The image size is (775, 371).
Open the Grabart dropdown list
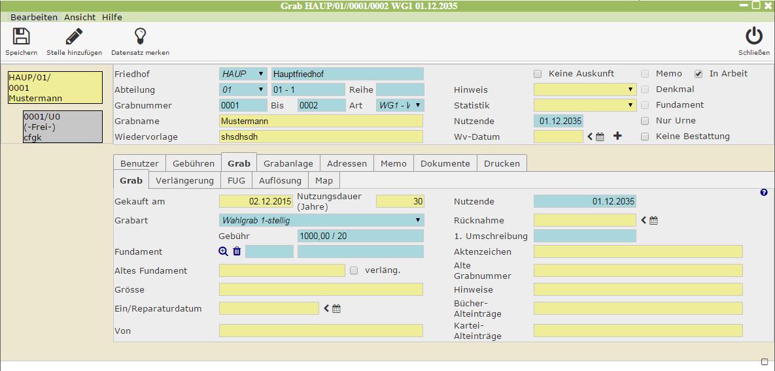321,220
